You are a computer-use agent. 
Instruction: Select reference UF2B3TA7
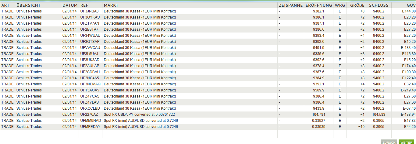pos(89,29)
